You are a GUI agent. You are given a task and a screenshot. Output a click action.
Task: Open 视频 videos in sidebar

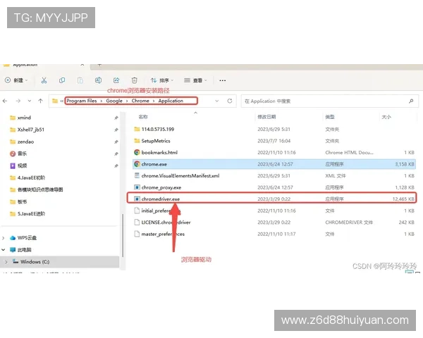click(x=22, y=165)
